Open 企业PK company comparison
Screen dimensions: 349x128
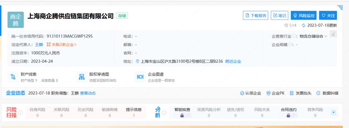278,93
